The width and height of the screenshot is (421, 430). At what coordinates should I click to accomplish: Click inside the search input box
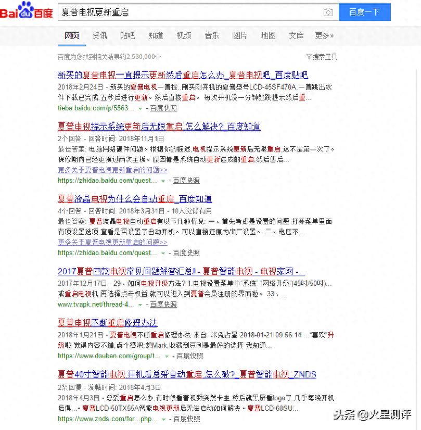[x=182, y=11]
